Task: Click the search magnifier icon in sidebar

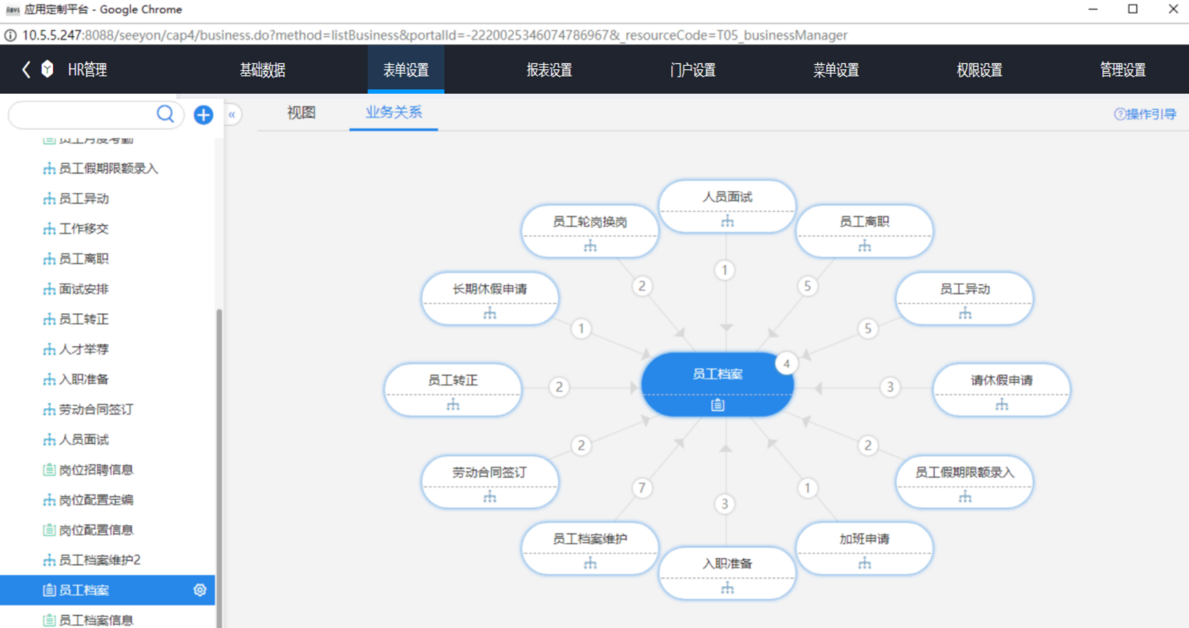Action: point(166,114)
